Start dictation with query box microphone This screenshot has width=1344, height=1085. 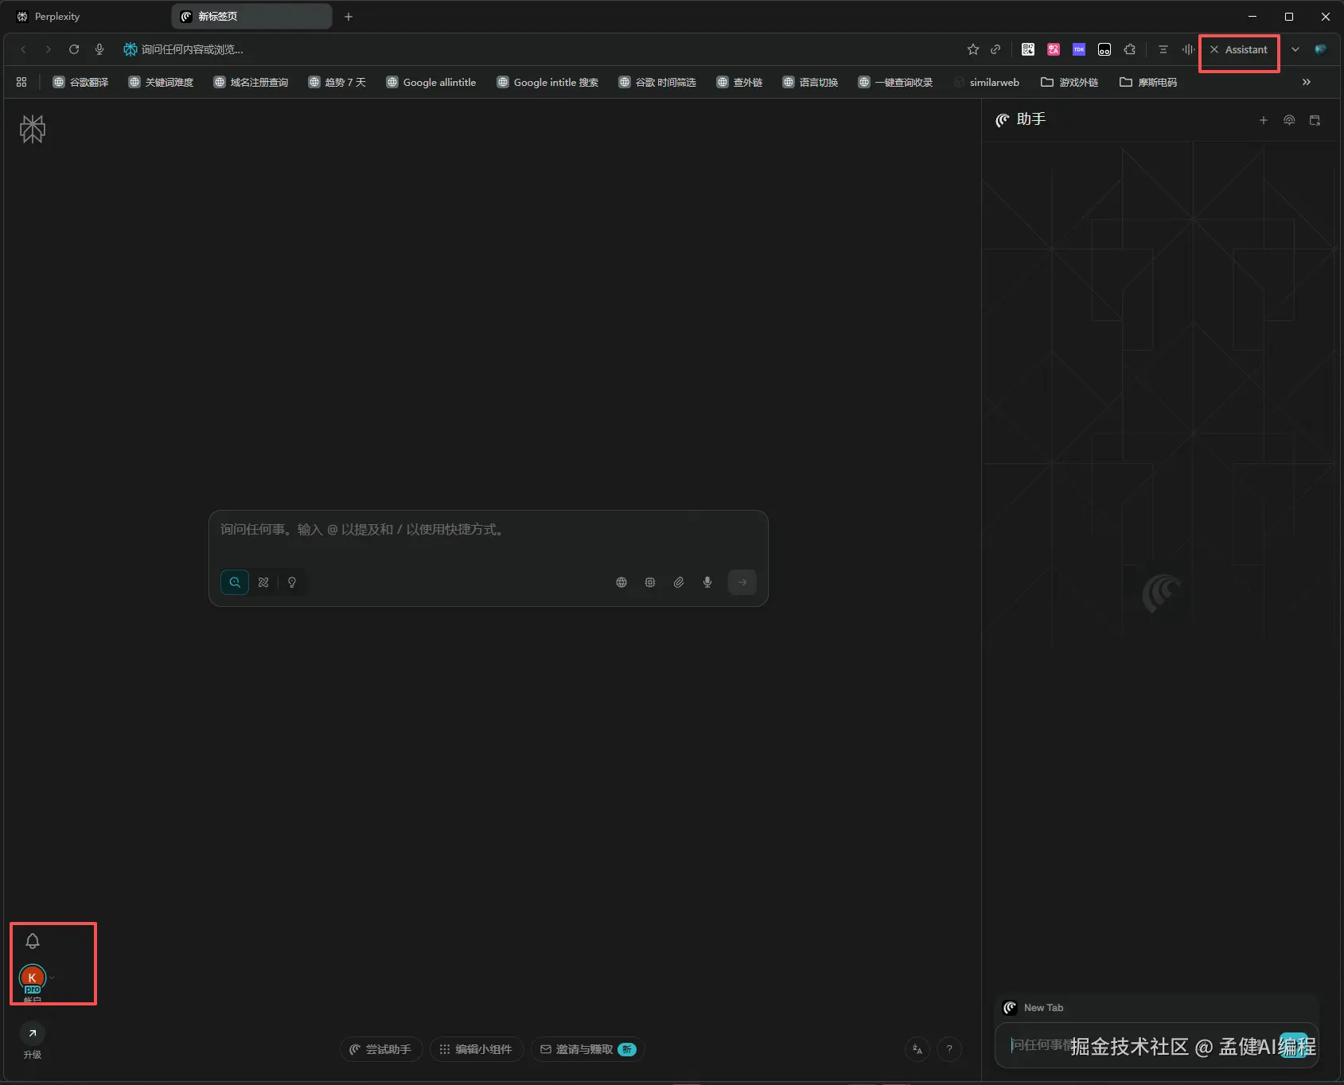click(x=707, y=582)
